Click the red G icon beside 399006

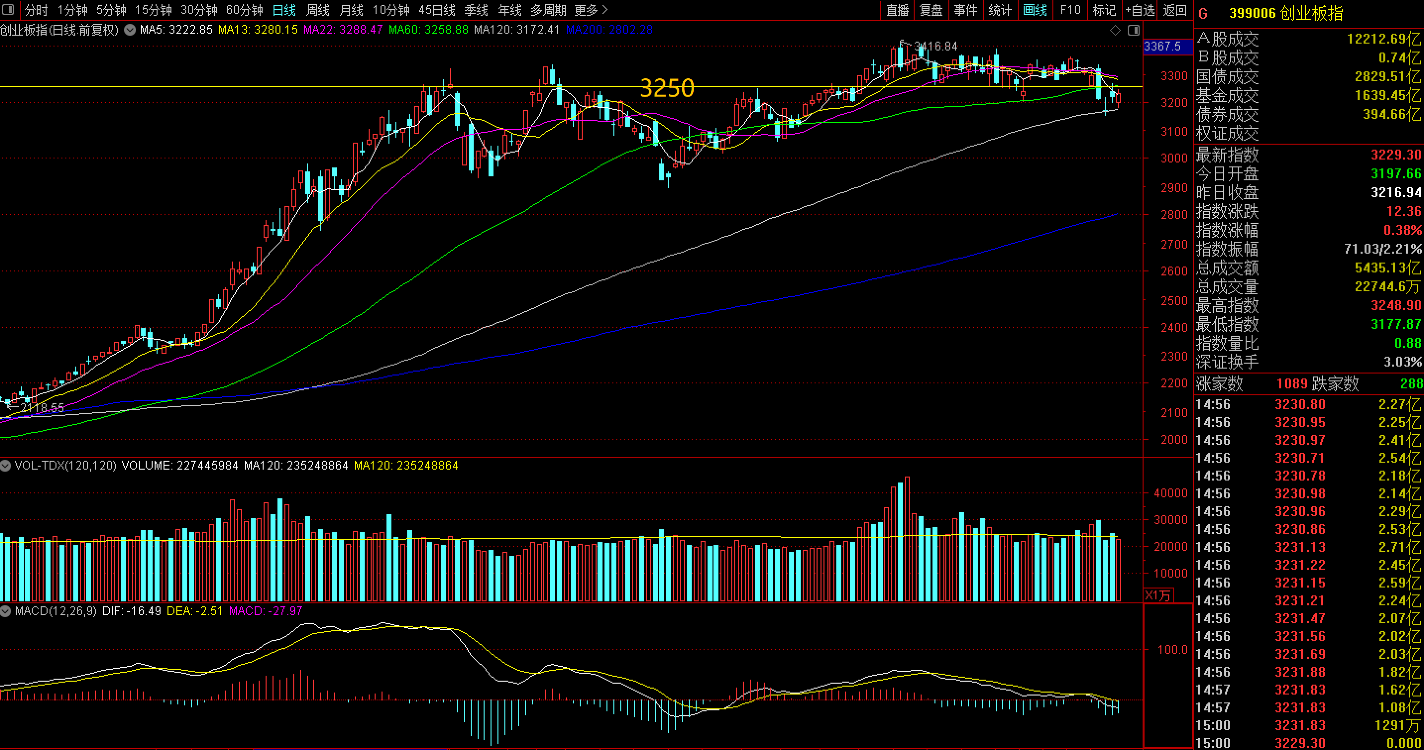(1204, 13)
